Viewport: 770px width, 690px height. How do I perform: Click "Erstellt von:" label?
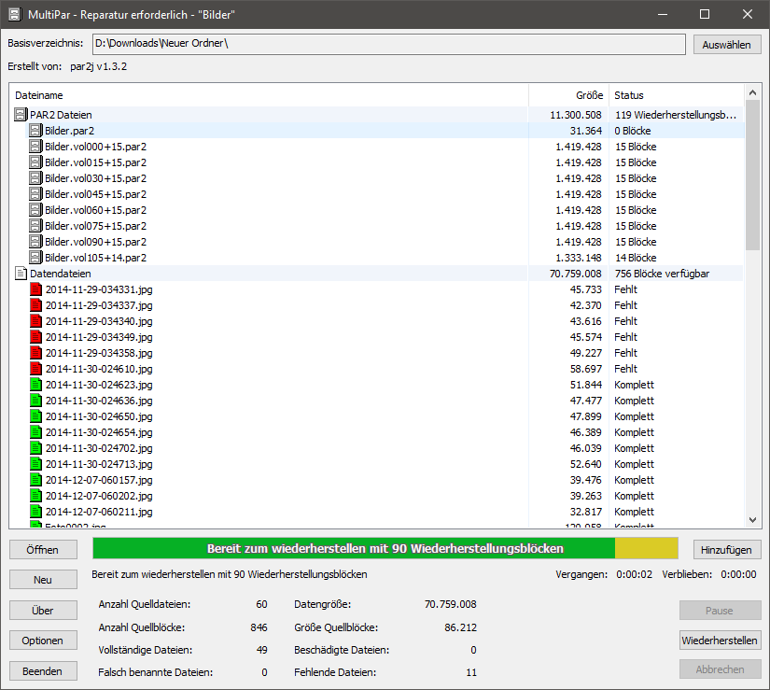tap(35, 66)
